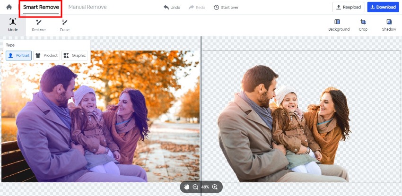Image resolution: width=402 pixels, height=196 pixels.
Task: Open the Crop tool
Action: pos(363,25)
